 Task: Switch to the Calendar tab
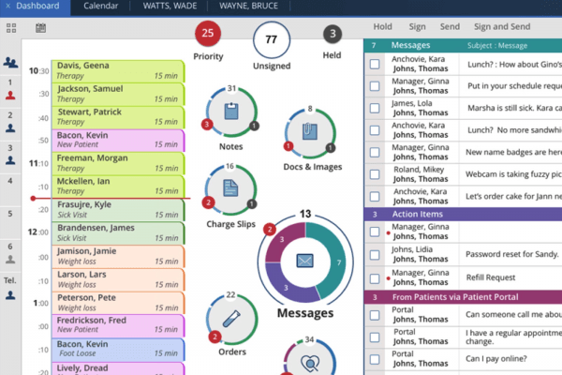100,6
